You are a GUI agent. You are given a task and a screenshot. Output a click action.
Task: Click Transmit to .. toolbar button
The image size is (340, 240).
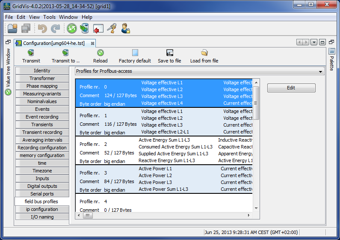(66, 56)
